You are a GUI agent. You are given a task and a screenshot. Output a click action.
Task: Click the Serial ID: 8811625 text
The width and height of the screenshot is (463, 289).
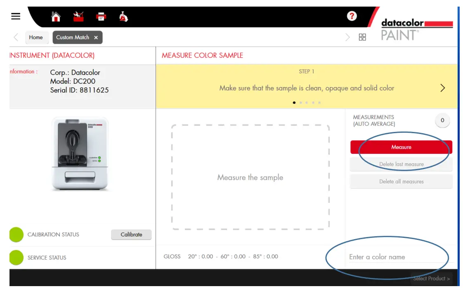click(x=79, y=90)
